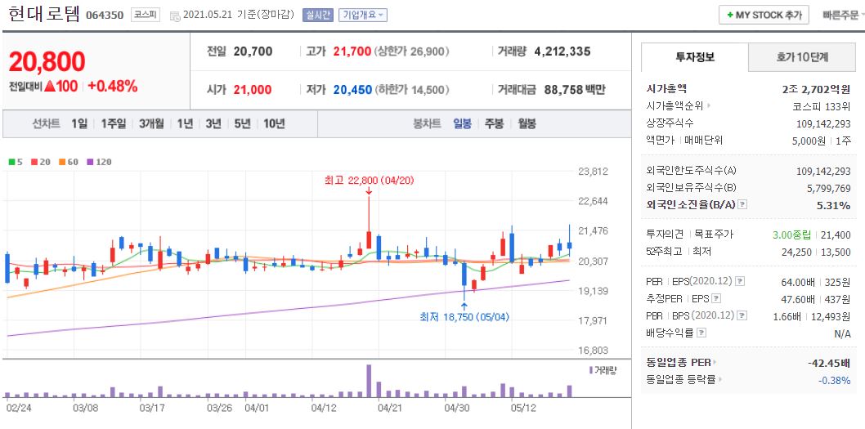865x429 pixels.
Task: Click the 코스피 market badge
Action: point(146,15)
